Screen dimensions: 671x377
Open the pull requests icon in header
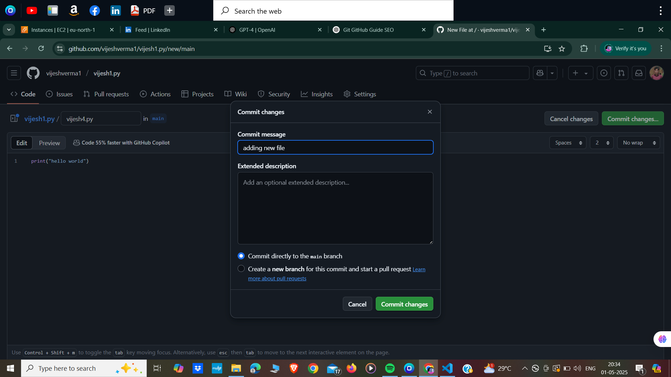[x=621, y=73]
